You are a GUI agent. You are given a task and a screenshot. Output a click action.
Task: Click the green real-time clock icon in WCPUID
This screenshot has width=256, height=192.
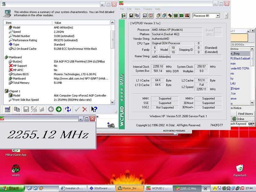click(176, 16)
